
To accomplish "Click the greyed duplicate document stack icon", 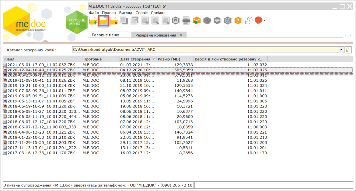I will click(x=134, y=21).
